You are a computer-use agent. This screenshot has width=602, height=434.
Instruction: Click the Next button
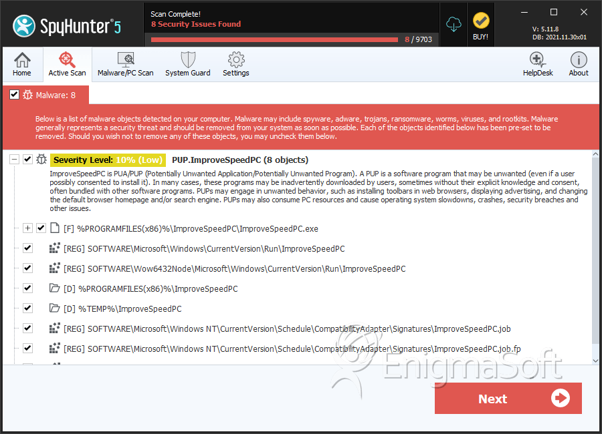pos(508,399)
